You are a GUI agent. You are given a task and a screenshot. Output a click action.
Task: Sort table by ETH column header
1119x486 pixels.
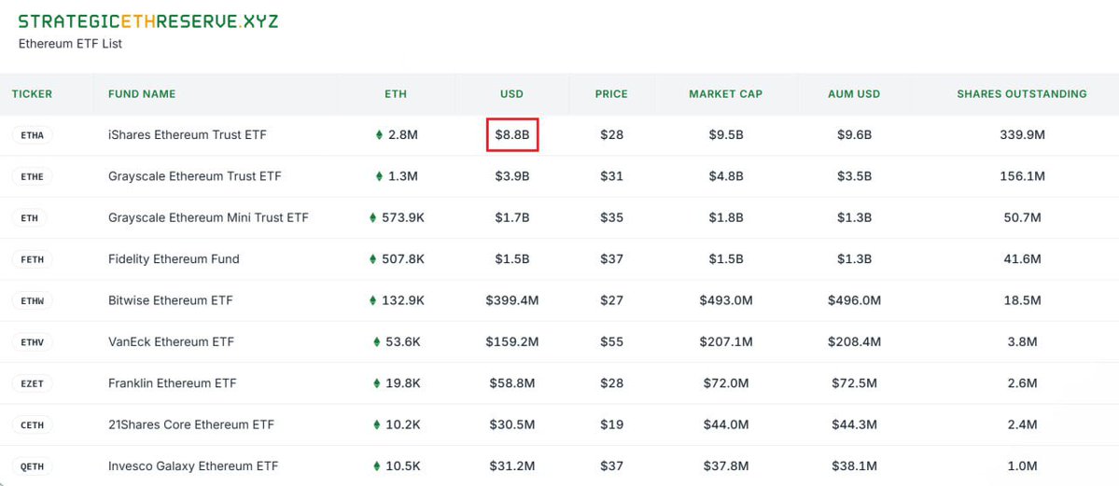[396, 94]
